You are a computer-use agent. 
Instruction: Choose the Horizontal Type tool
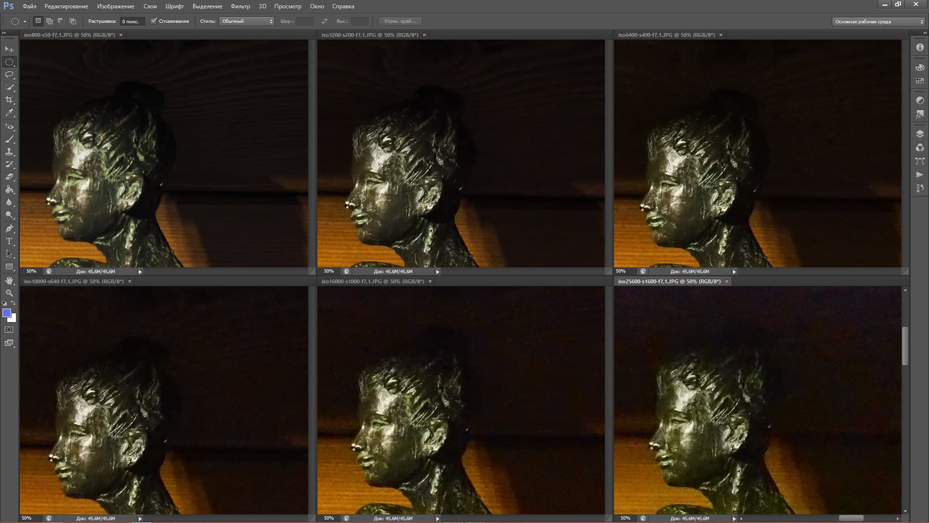tap(9, 241)
